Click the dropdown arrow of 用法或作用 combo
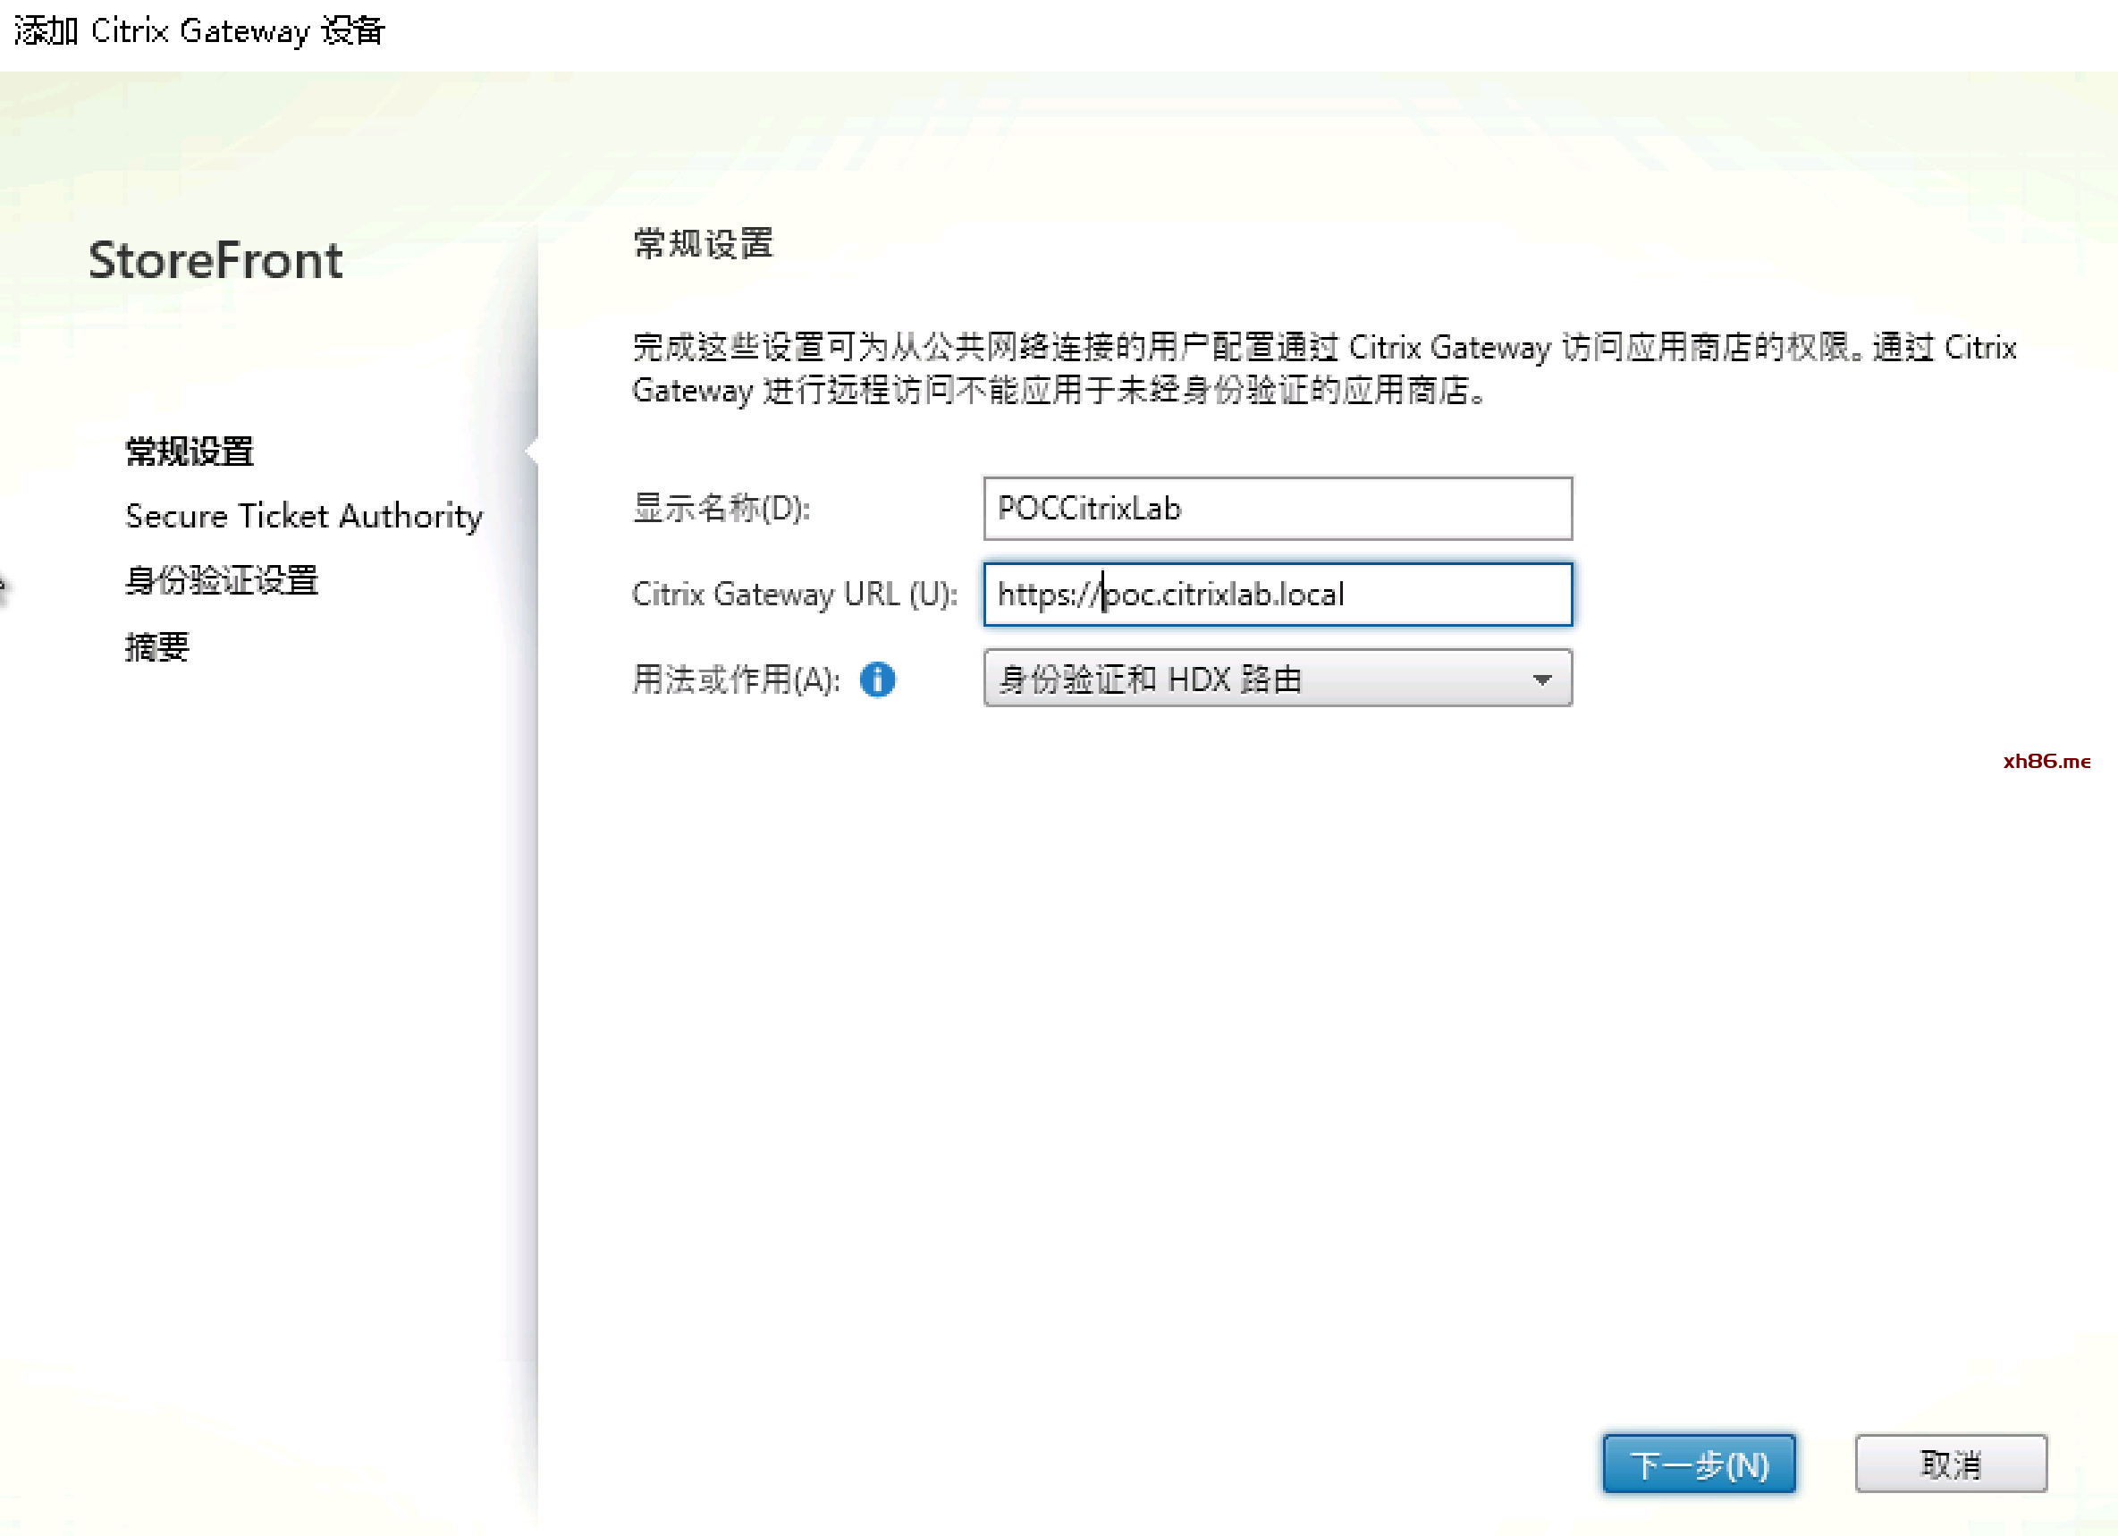 coord(1542,679)
